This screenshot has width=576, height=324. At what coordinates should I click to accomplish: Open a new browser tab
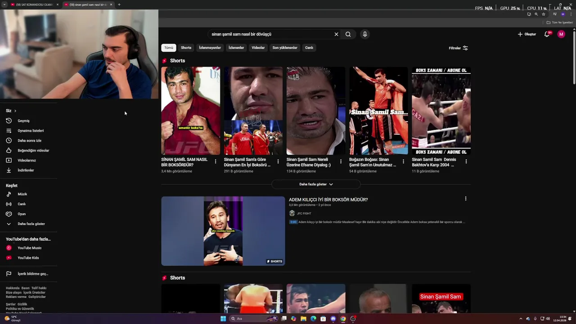119,4
